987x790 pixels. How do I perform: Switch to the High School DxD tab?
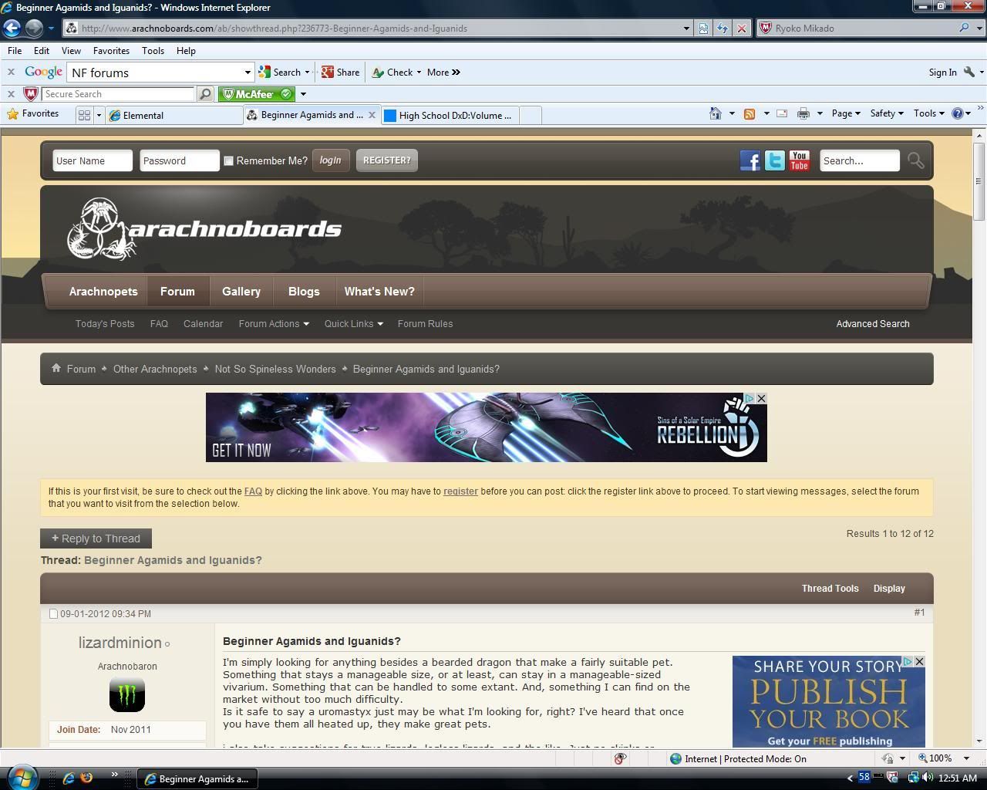coord(450,115)
